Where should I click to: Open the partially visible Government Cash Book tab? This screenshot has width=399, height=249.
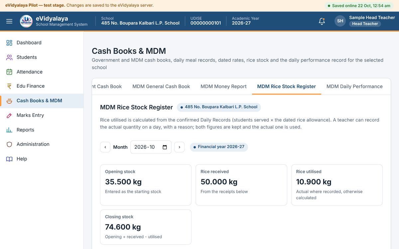click(x=107, y=86)
